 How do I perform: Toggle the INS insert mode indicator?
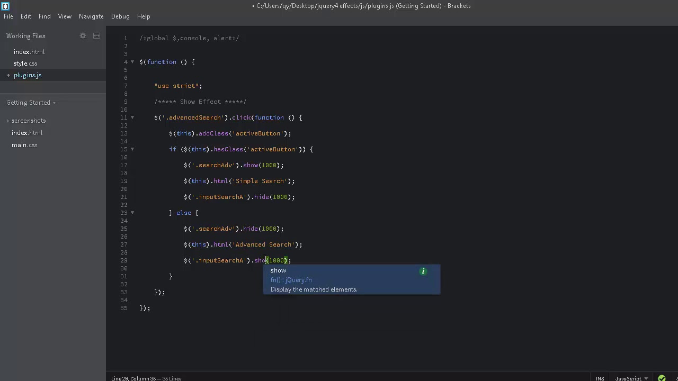click(600, 378)
